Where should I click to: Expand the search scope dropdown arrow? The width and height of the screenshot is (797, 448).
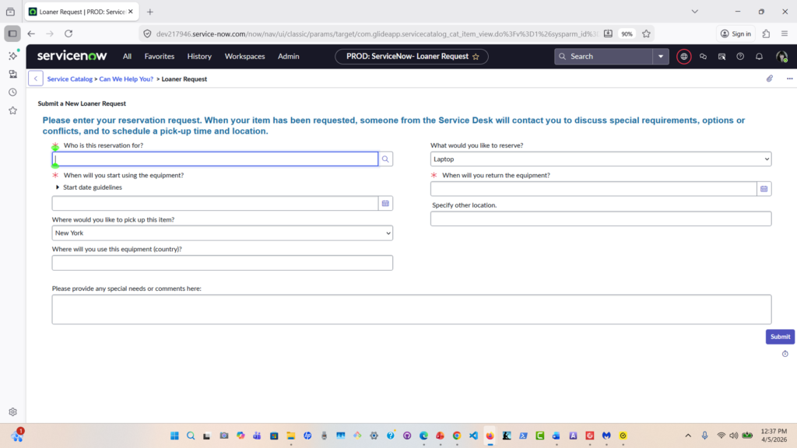(661, 57)
